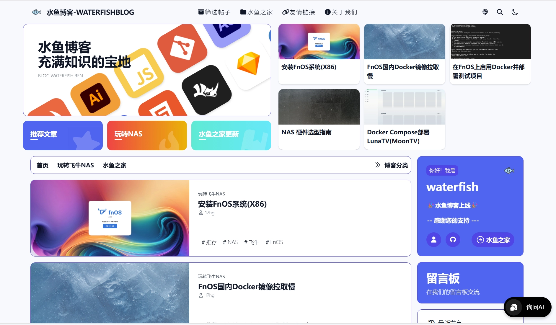This screenshot has width=556, height=325.
Task: Click the 水鱼博客上线 announcement text
Action: click(453, 205)
